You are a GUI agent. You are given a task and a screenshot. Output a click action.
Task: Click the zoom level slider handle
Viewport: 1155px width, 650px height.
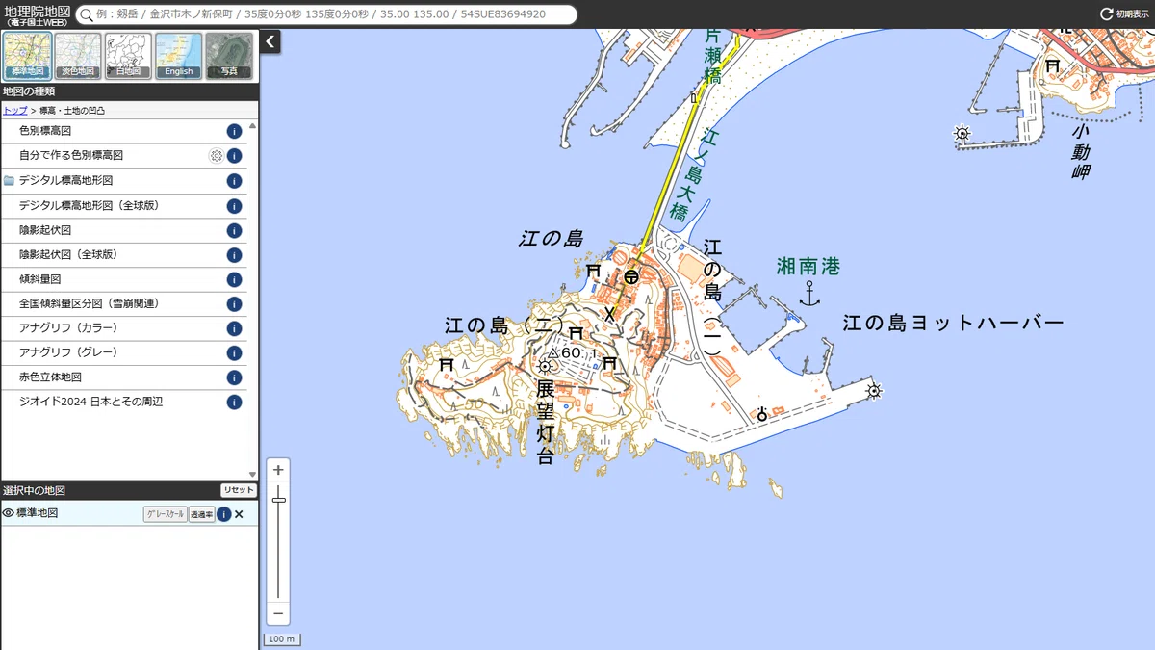point(278,500)
